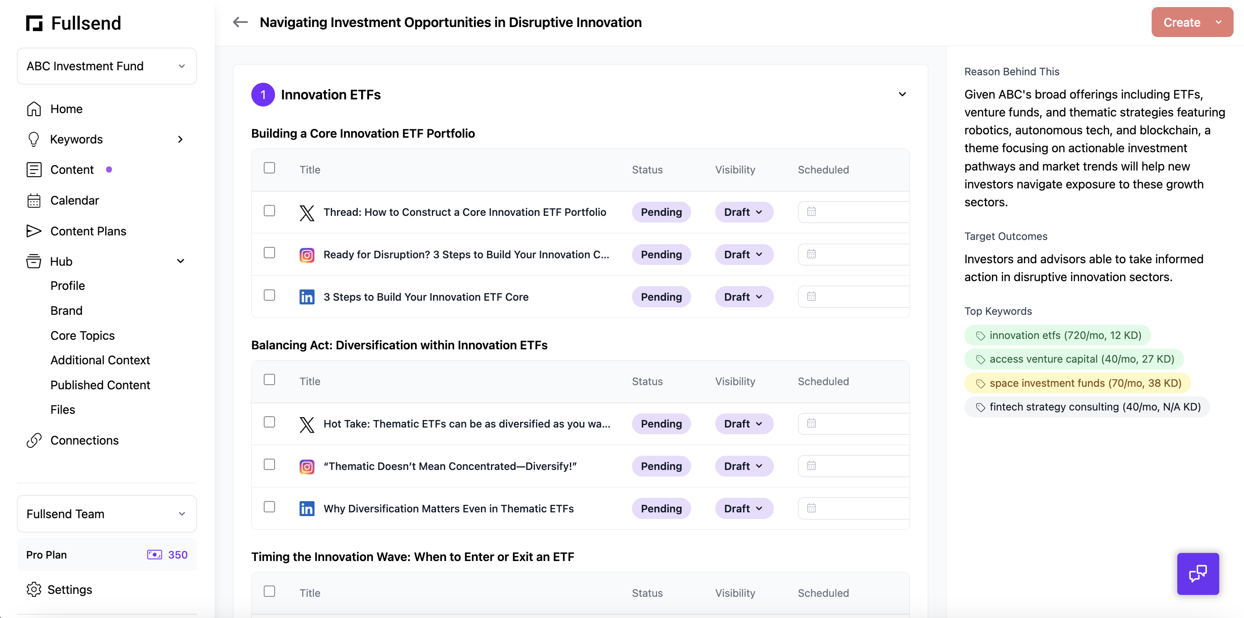1244x618 pixels.
Task: Open Core Topics under Hub
Action: [82, 336]
